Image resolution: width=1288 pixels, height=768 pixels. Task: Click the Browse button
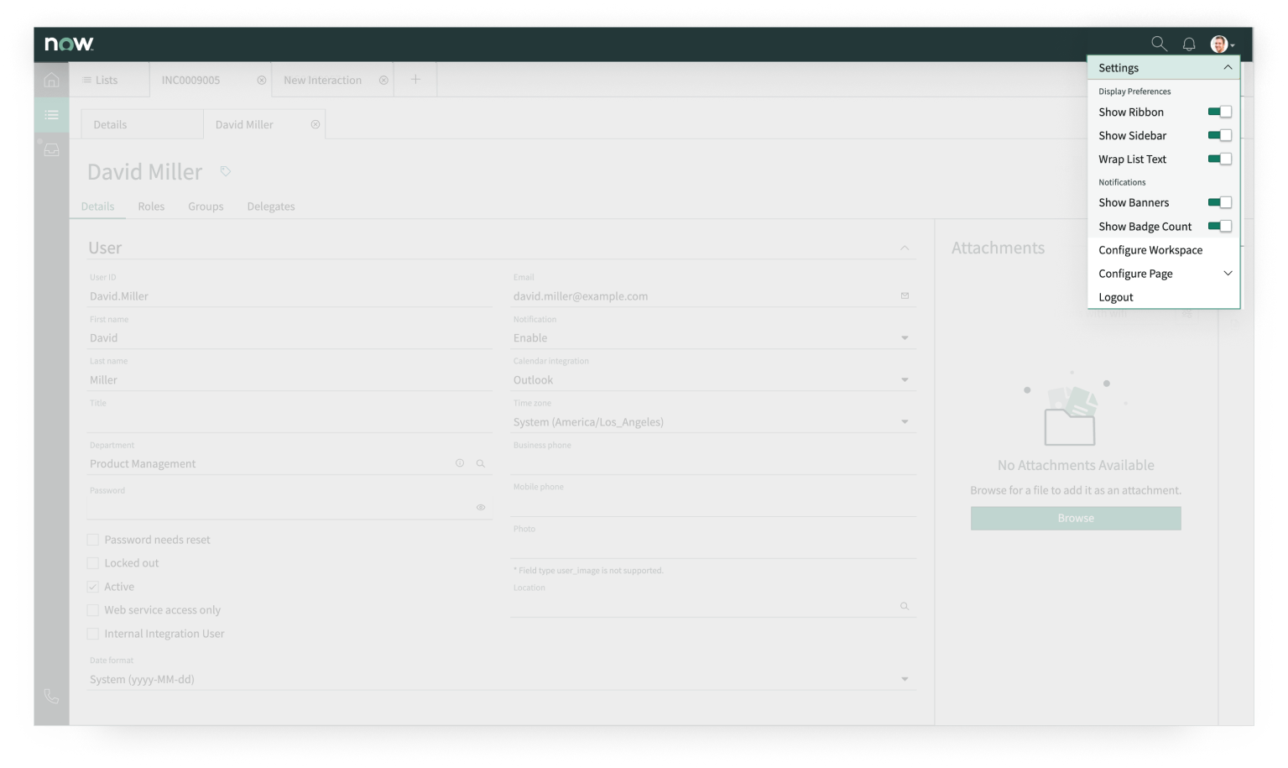1076,518
